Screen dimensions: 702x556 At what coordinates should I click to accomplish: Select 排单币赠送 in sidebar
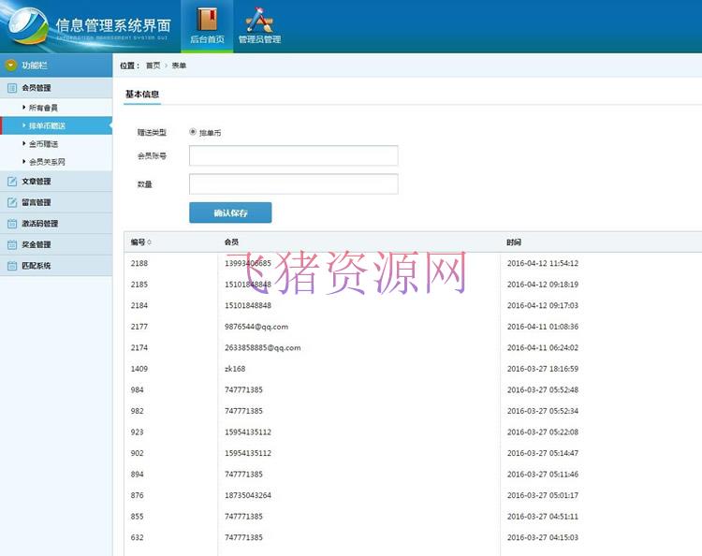[47, 125]
